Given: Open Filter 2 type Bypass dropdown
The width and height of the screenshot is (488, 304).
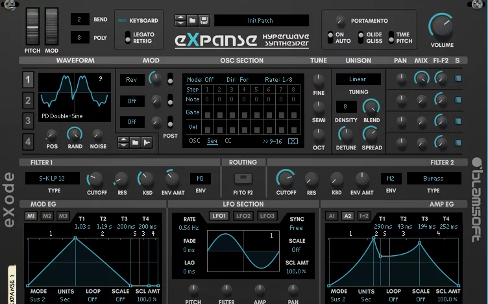Looking at the screenshot, I should coord(433,179).
